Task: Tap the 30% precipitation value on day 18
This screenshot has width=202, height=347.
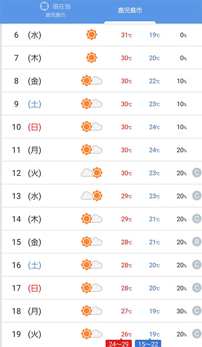Action: (x=182, y=311)
